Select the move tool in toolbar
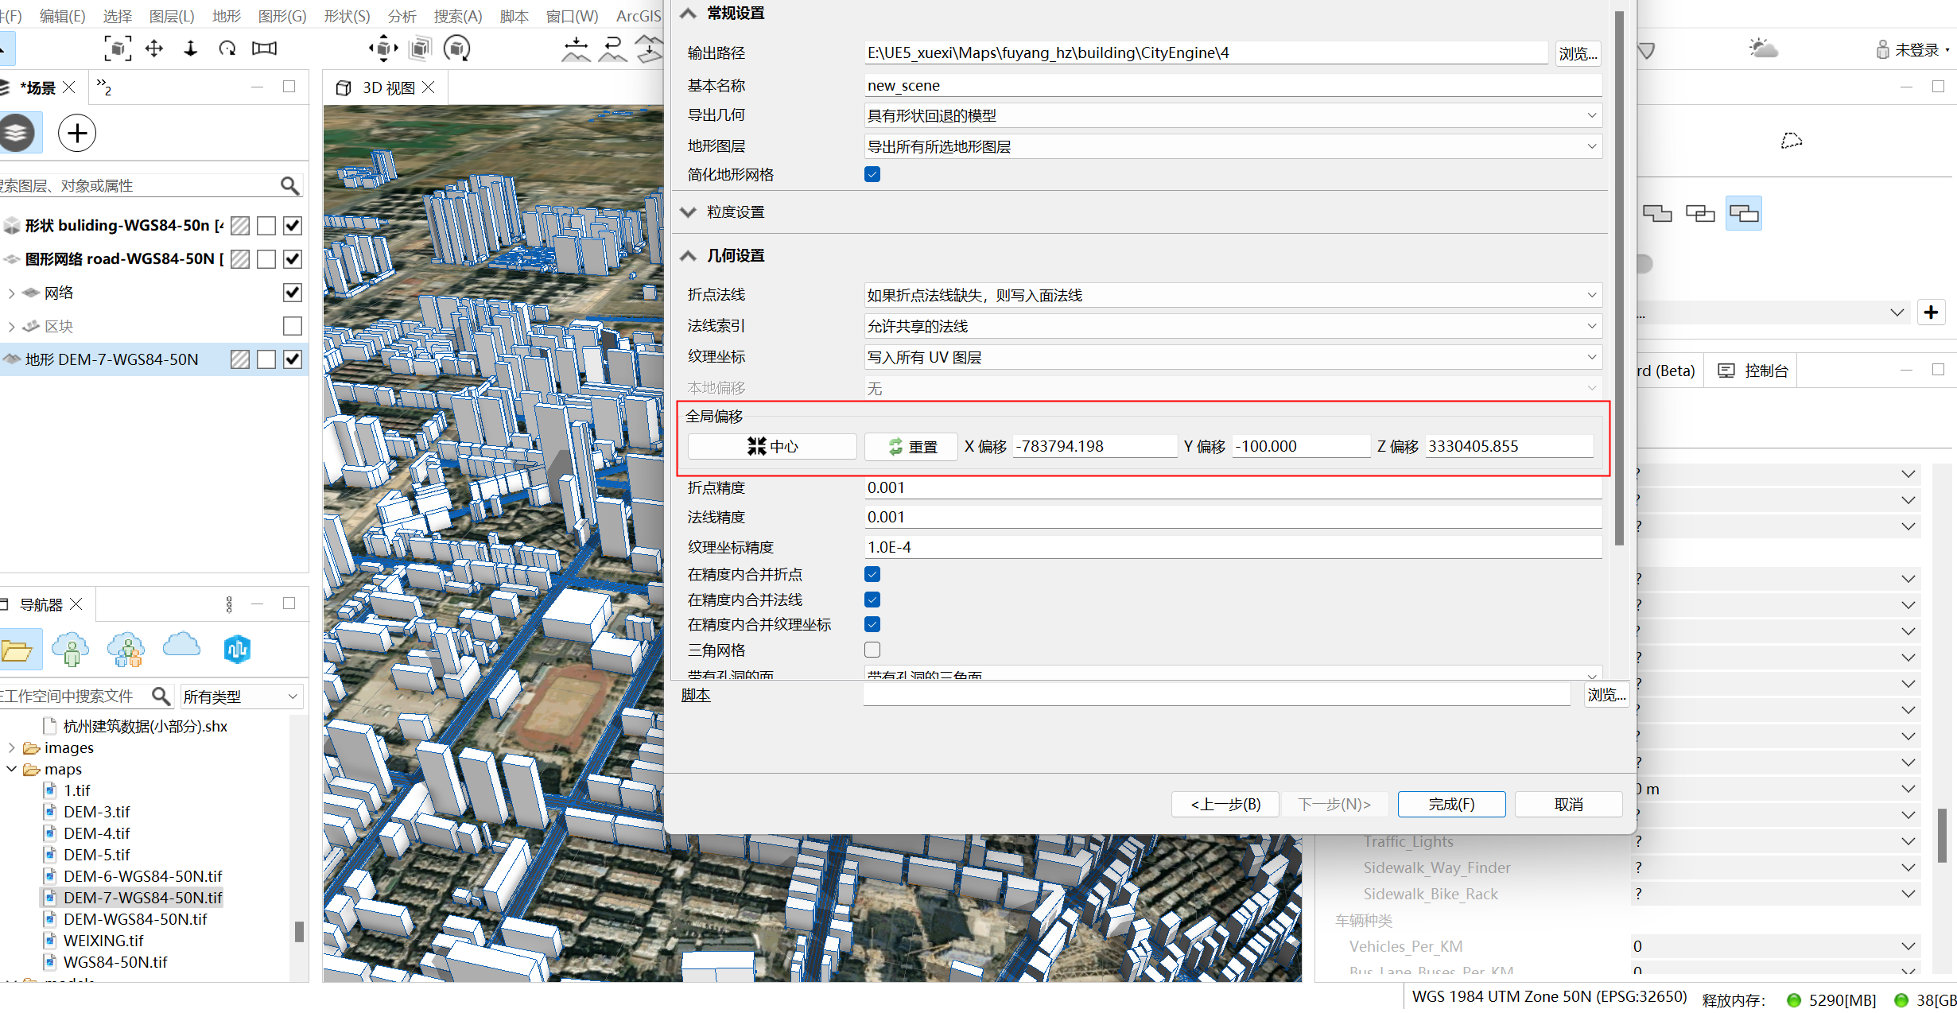Image resolution: width=1957 pixels, height=1013 pixels. pyautogui.click(x=154, y=49)
